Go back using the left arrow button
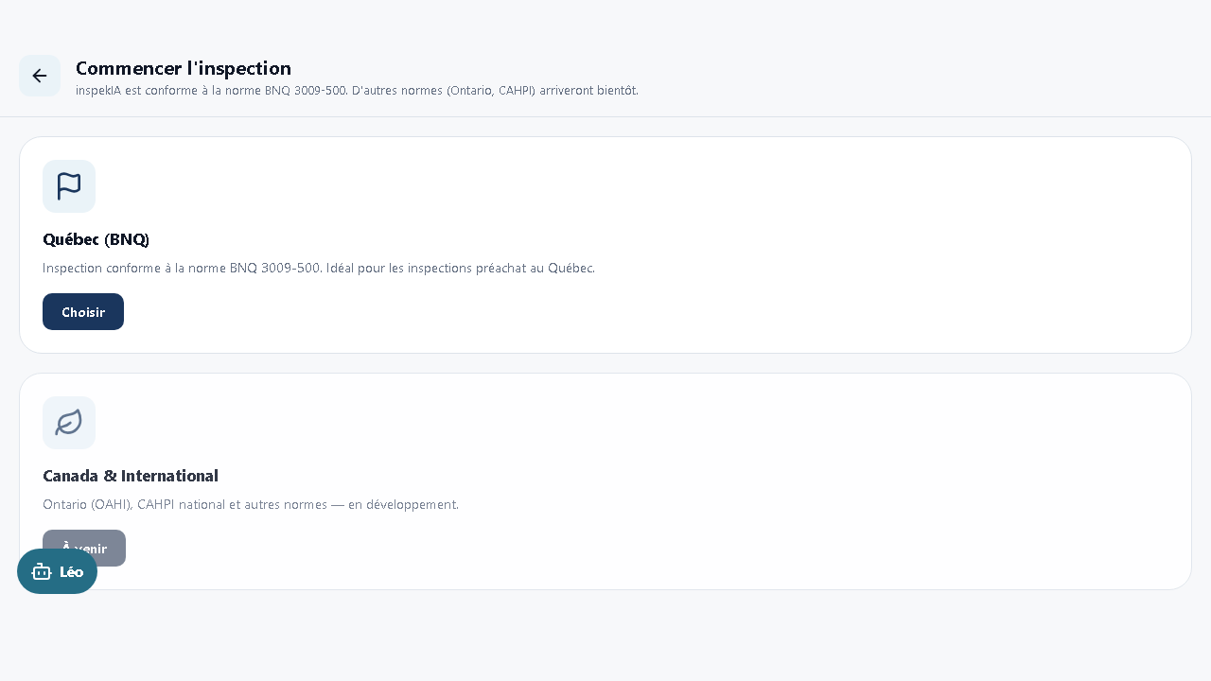This screenshot has width=1211, height=681. pyautogui.click(x=40, y=76)
